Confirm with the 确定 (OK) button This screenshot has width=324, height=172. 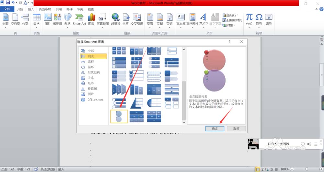[215, 129]
